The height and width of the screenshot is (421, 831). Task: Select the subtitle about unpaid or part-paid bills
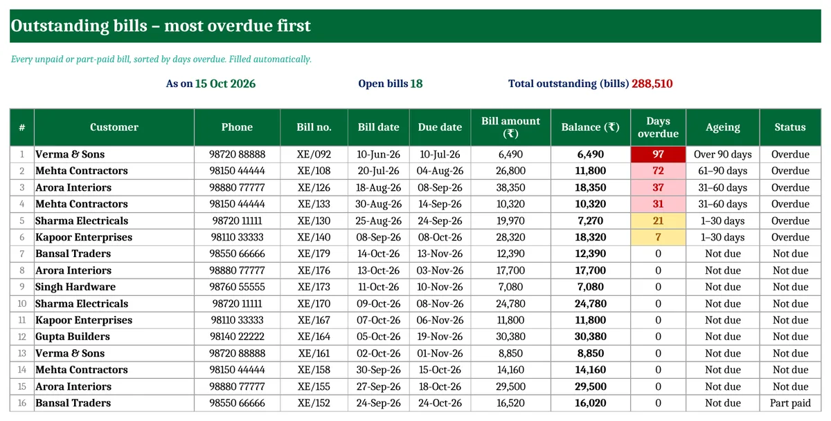tap(161, 59)
